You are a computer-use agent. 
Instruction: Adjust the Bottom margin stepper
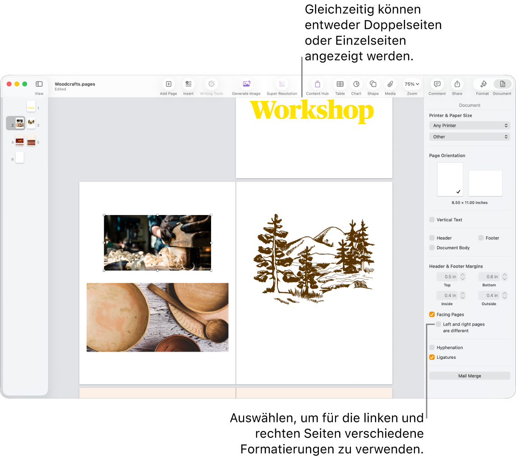(505, 277)
